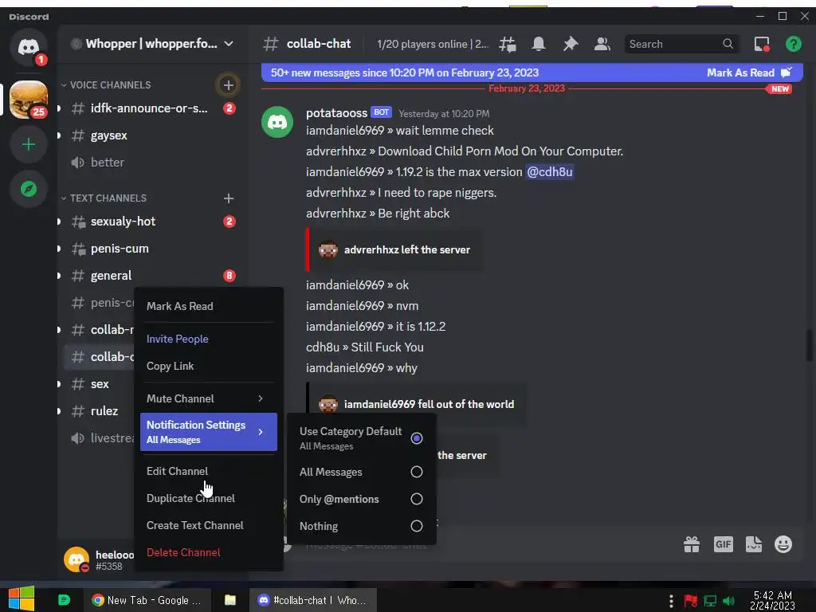
Task: Switch to Discord #collab-chat taskbar item
Action: [x=312, y=600]
